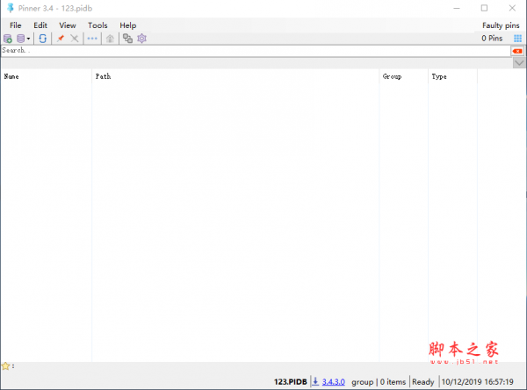Image resolution: width=527 pixels, height=390 pixels.
Task: Open the Help menu
Action: pyautogui.click(x=128, y=25)
